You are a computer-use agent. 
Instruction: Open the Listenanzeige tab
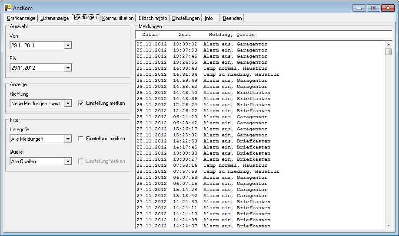(54, 18)
